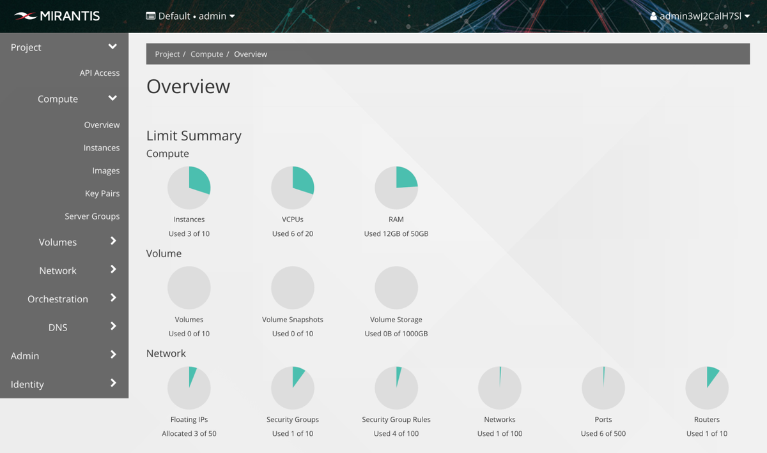
Task: Click the Mirantis logo
Action: click(x=57, y=16)
